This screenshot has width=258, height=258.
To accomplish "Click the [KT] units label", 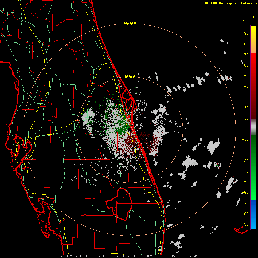I will point(245,20).
